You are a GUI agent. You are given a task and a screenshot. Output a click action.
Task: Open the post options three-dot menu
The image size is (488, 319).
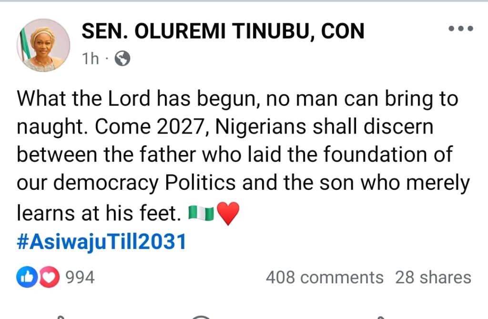pyautogui.click(x=461, y=29)
